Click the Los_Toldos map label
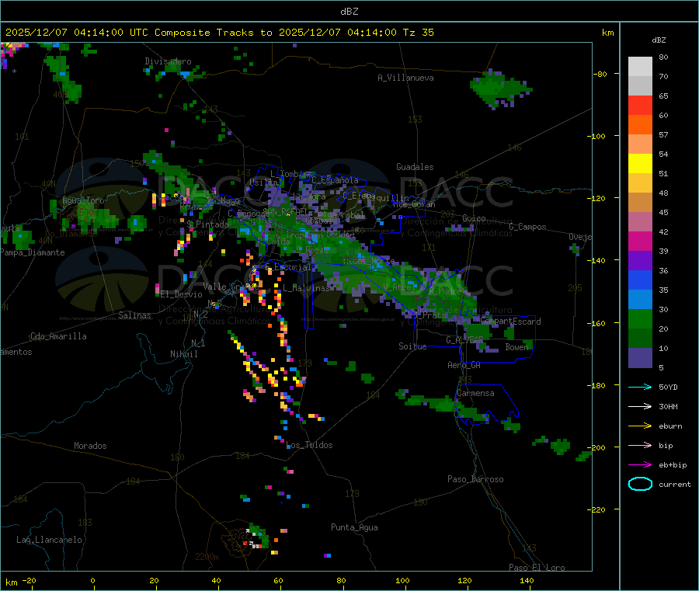This screenshot has height=591, width=699. 309,445
